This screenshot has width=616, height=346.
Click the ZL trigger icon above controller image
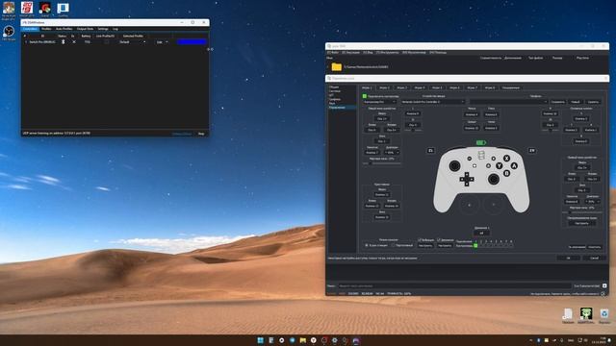(x=430, y=150)
